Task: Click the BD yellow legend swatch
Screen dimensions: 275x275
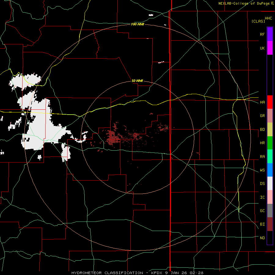Action: point(270,129)
